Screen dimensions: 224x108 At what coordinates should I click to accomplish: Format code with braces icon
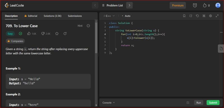[191, 16]
